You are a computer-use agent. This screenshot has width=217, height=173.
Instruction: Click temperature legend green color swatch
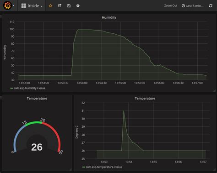tap(84, 167)
